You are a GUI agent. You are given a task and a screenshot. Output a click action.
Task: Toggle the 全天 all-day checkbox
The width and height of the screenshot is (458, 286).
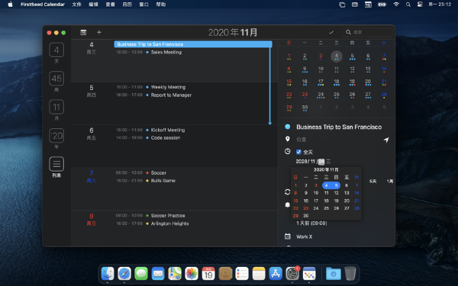[298, 152]
